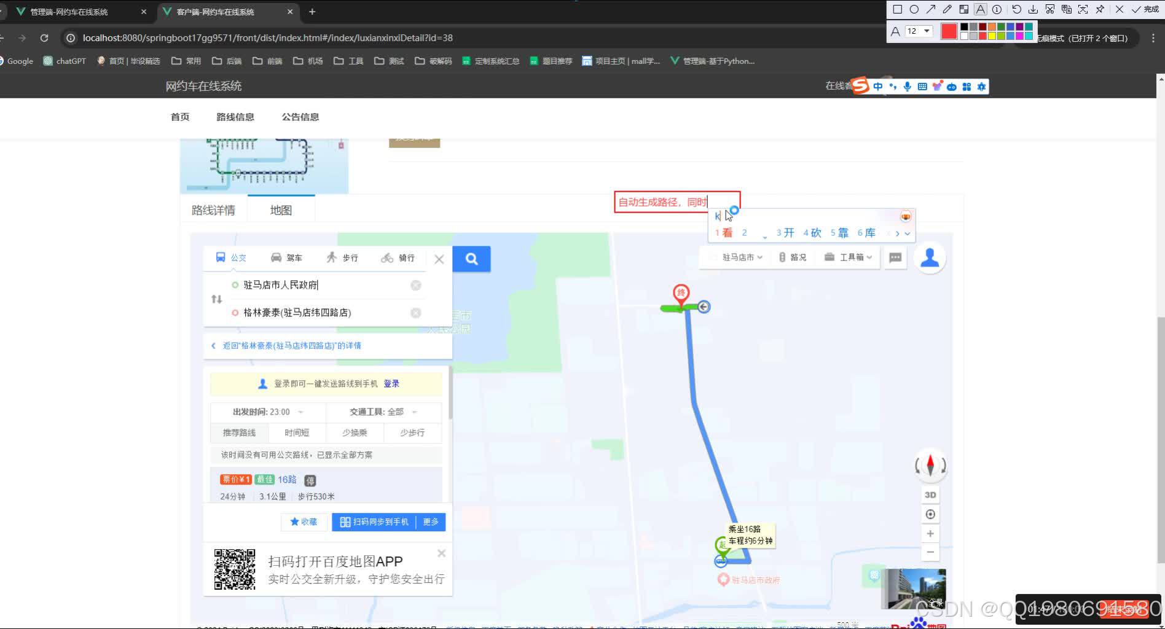Select the yellow color swatch
Viewport: 1165px width, 629px height.
[992, 37]
